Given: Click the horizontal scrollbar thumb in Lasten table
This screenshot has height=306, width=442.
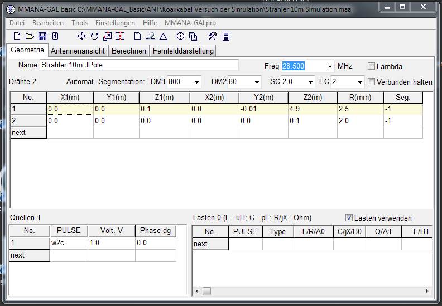Looking at the screenshot, I should [x=206, y=291].
